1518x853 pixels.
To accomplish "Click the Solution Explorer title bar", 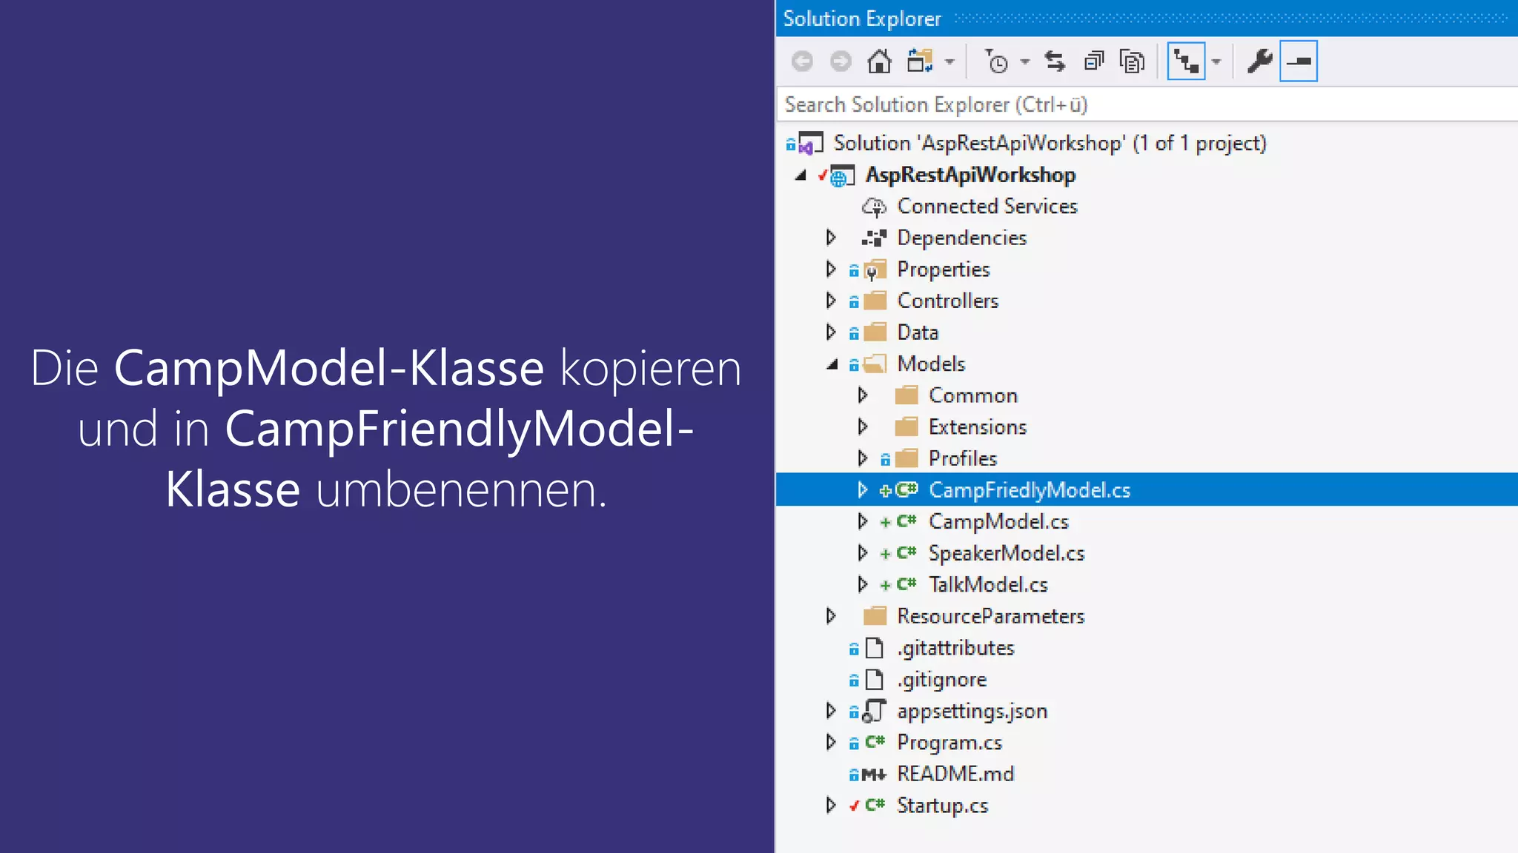I will [x=1147, y=18].
